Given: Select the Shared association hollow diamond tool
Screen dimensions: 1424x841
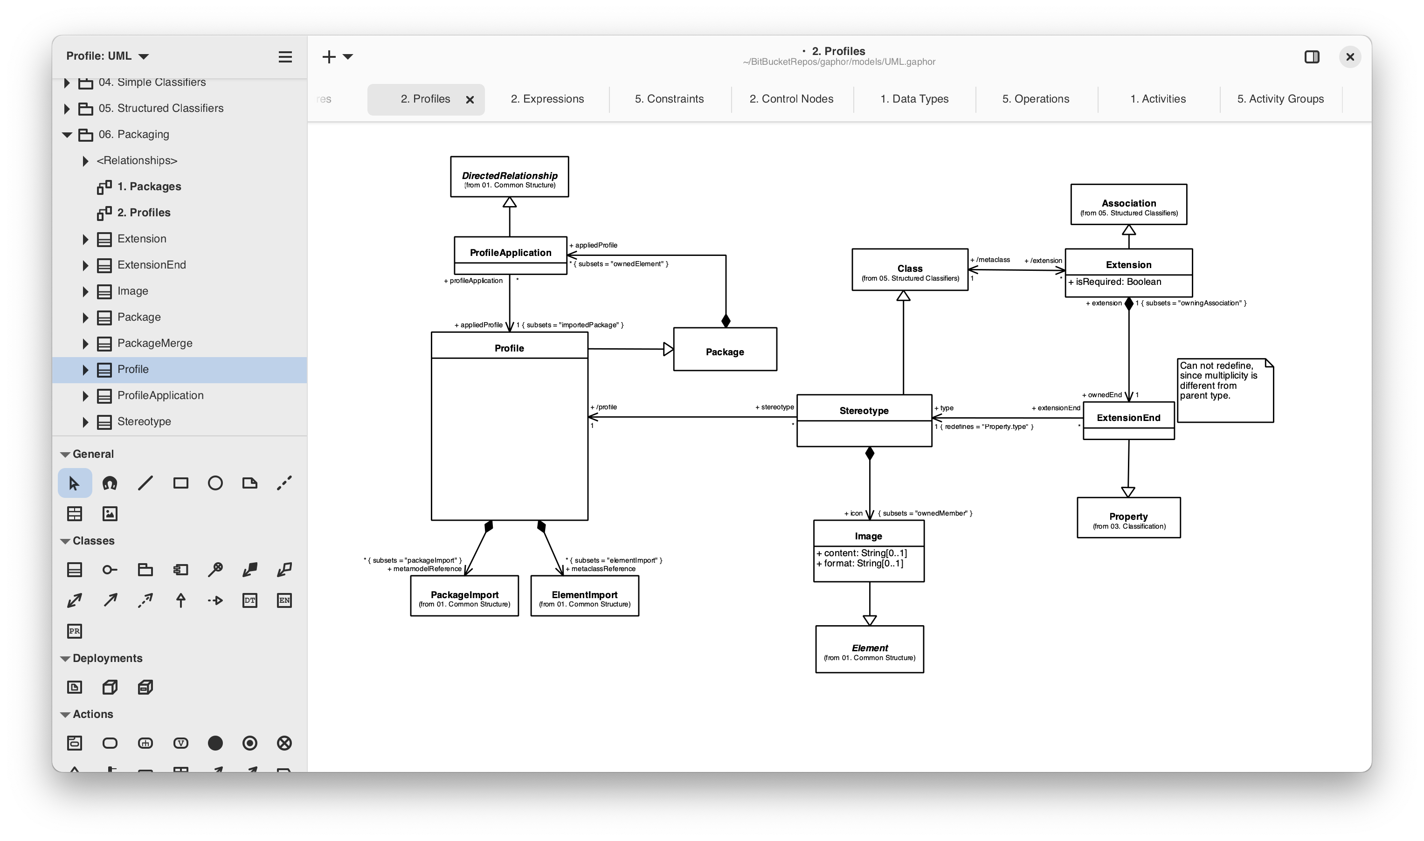Looking at the screenshot, I should coord(284,570).
